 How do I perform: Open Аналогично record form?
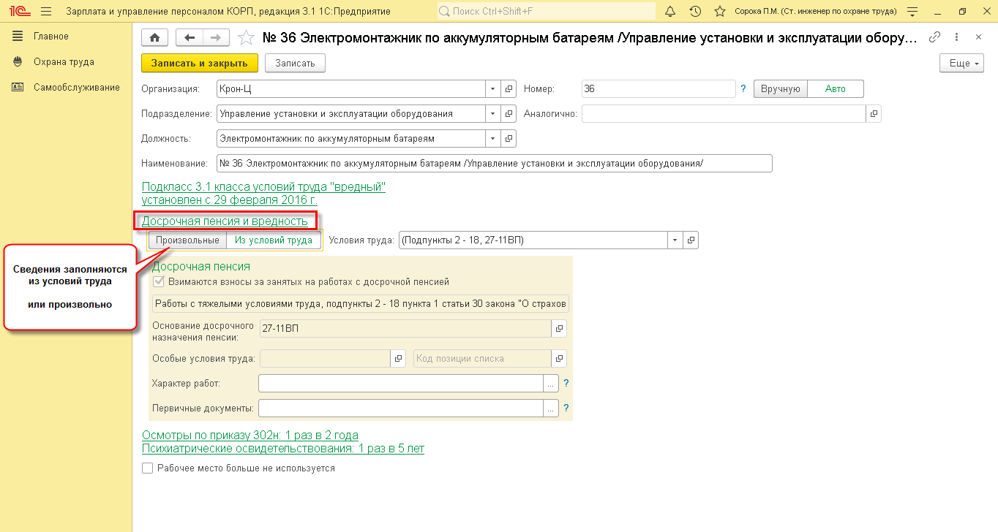874,113
